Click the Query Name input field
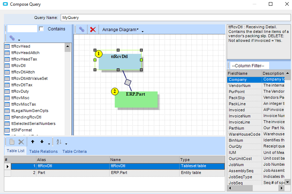 pos(175,18)
